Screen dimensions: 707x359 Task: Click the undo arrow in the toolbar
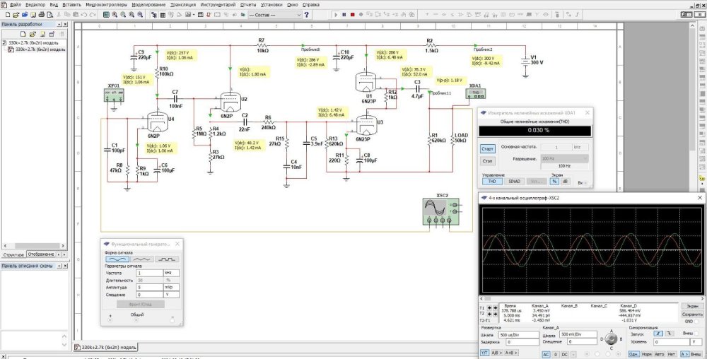(x=85, y=14)
